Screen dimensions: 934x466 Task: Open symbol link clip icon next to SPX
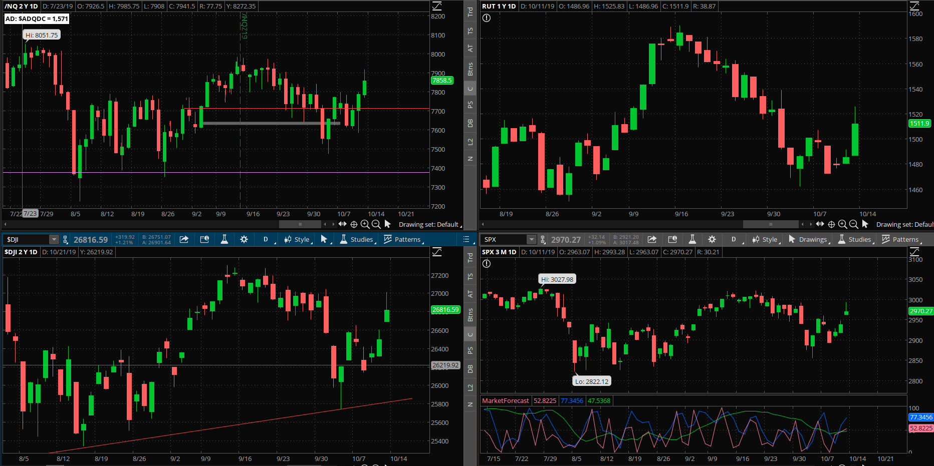(543, 240)
